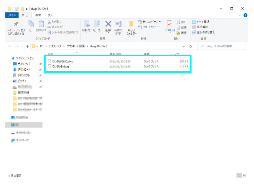
Task: Switch to the 共有 (Share) tab
Action: 38,15
